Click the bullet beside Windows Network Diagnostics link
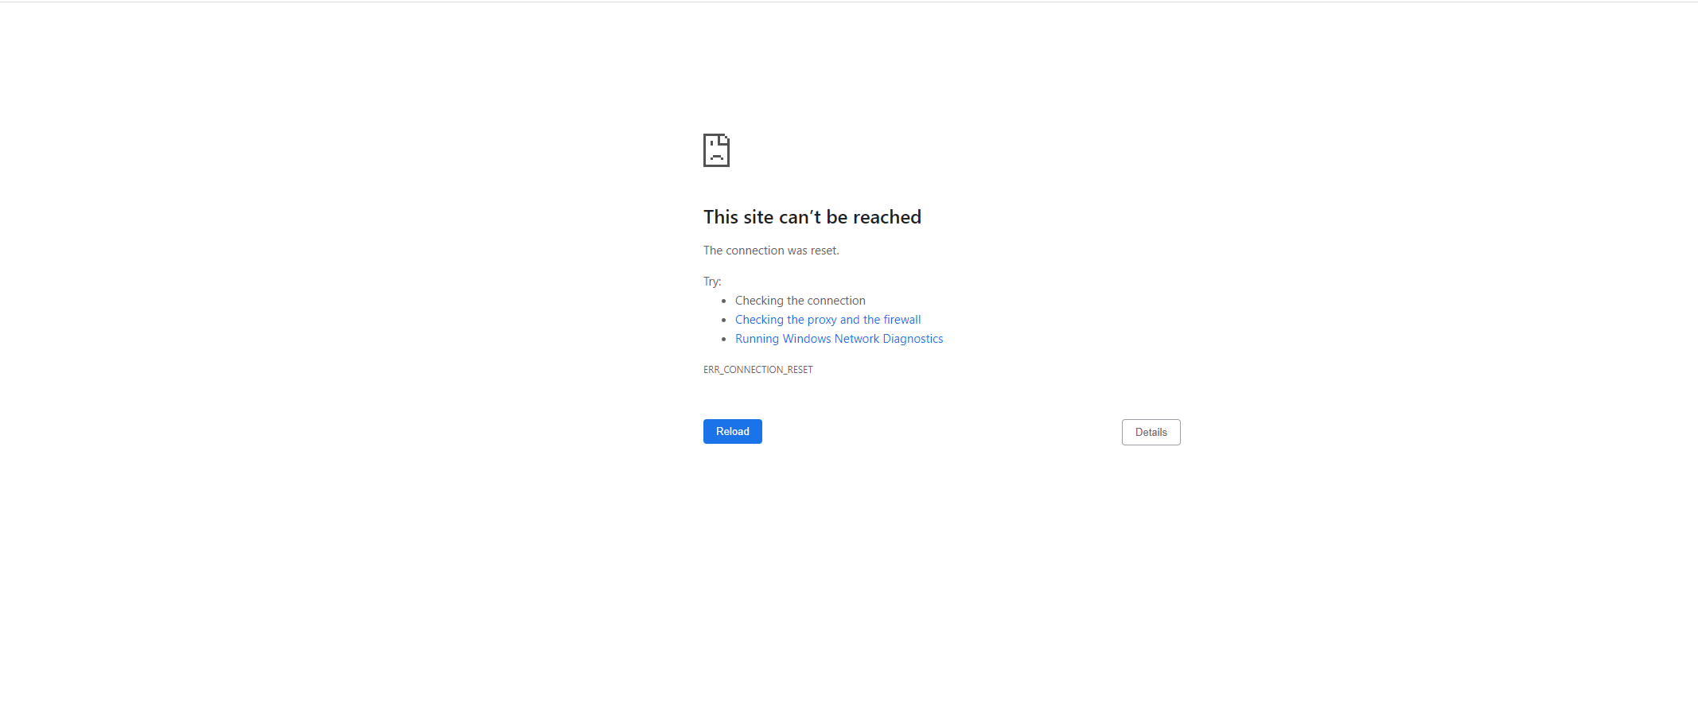 pos(724,340)
